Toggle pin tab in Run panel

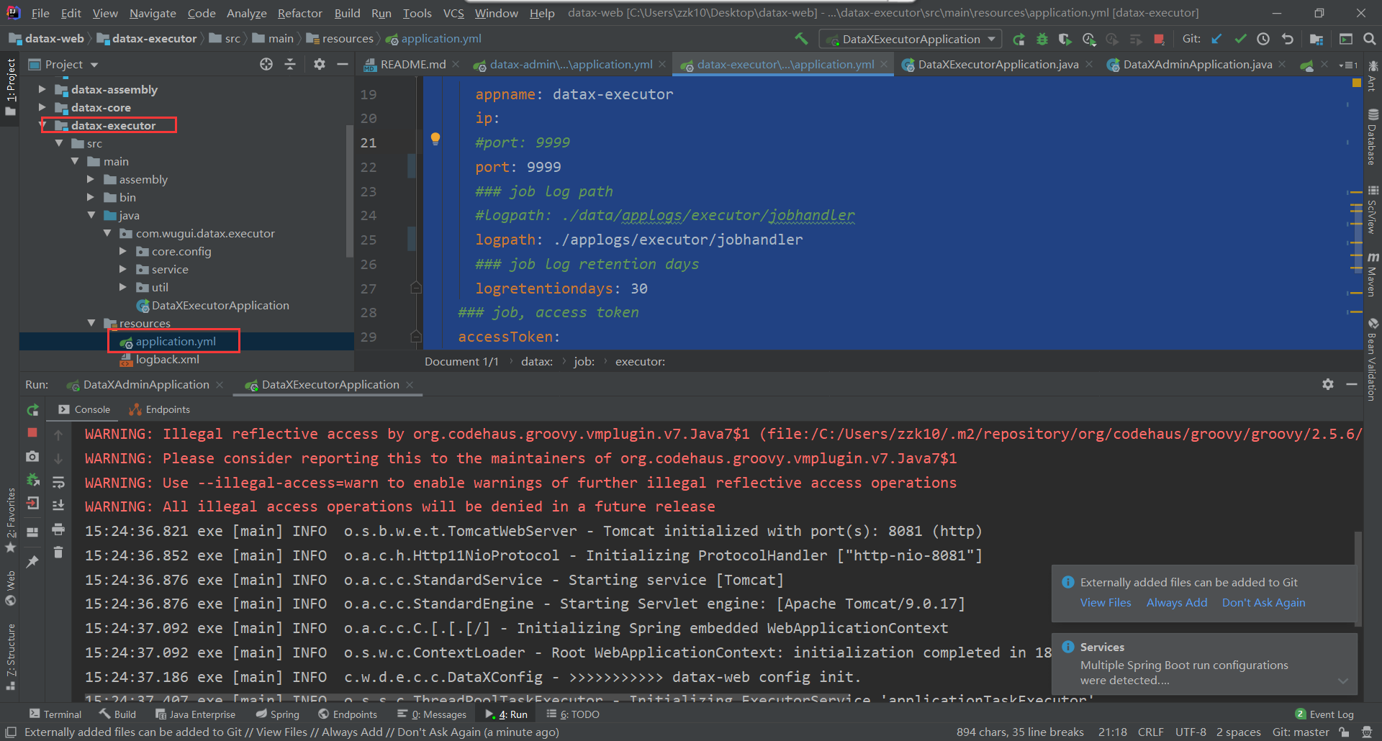(32, 562)
